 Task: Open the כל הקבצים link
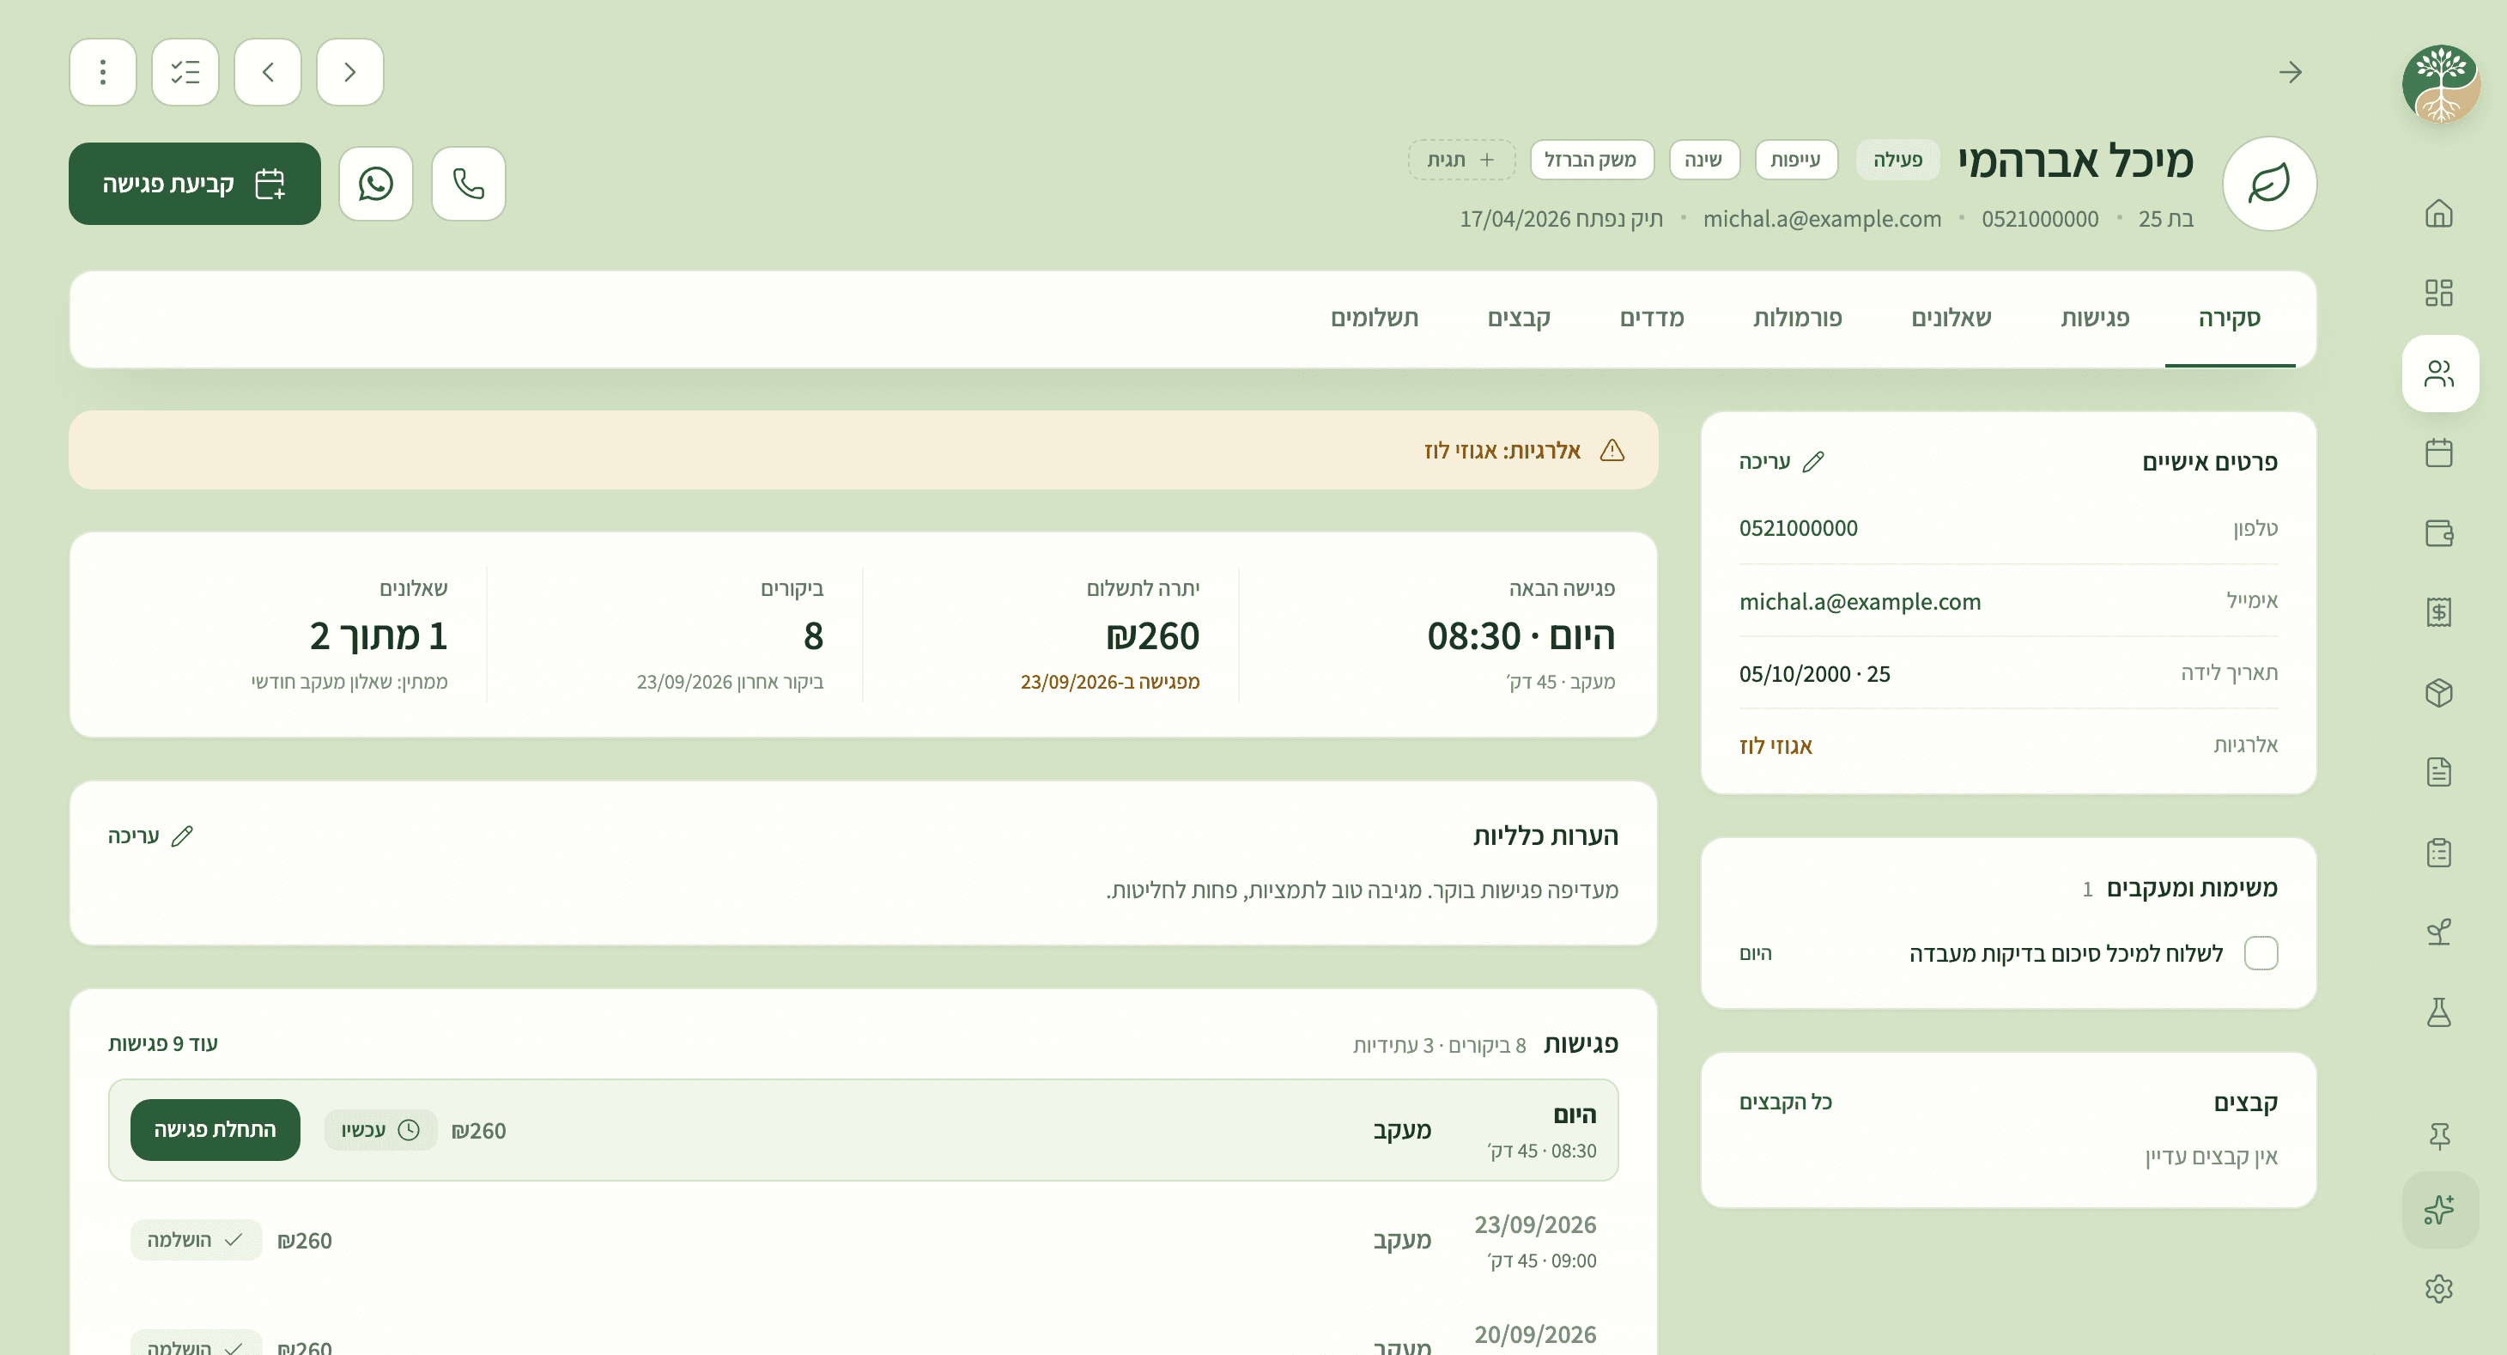pos(1785,1102)
